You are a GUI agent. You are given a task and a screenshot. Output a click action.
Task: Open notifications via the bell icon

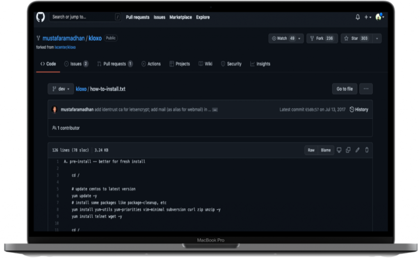[x=358, y=17]
